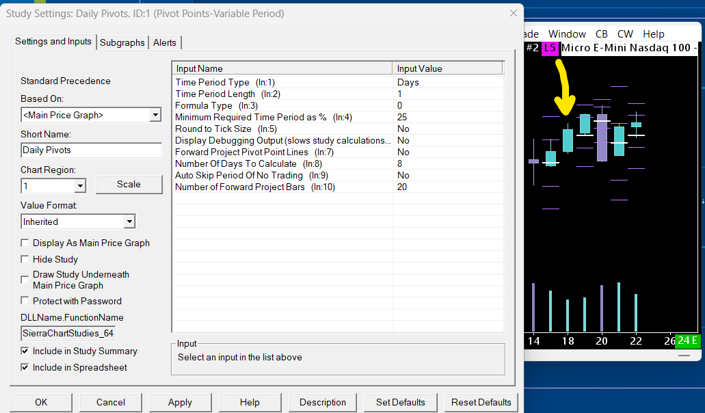Screen dimensions: 705x413
Task: Select Minimum Required Time Period as % row
Action: point(338,118)
